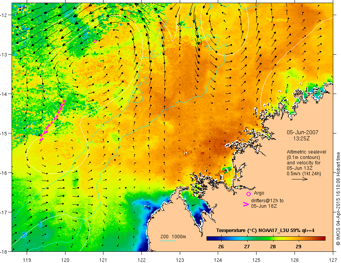Screen dimensions: 341x263
Task: Click the longitude axis label 121
Action: pos(103,260)
